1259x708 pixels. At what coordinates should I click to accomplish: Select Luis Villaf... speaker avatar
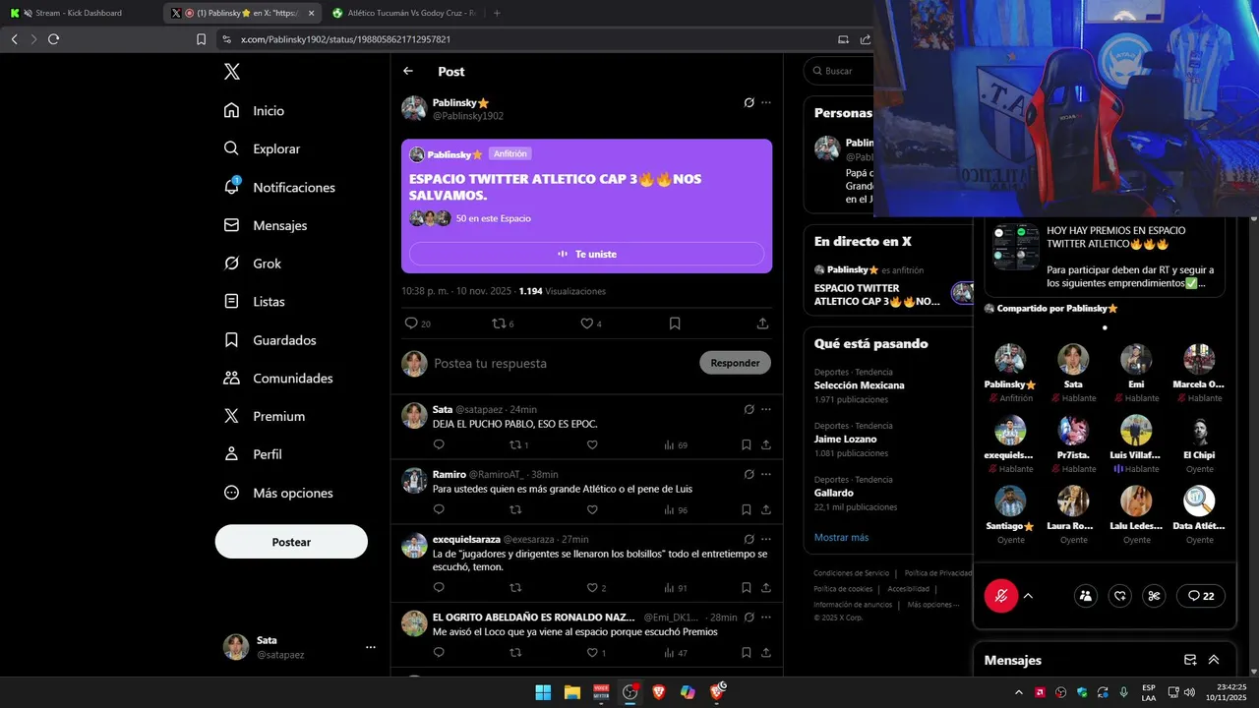tap(1136, 430)
